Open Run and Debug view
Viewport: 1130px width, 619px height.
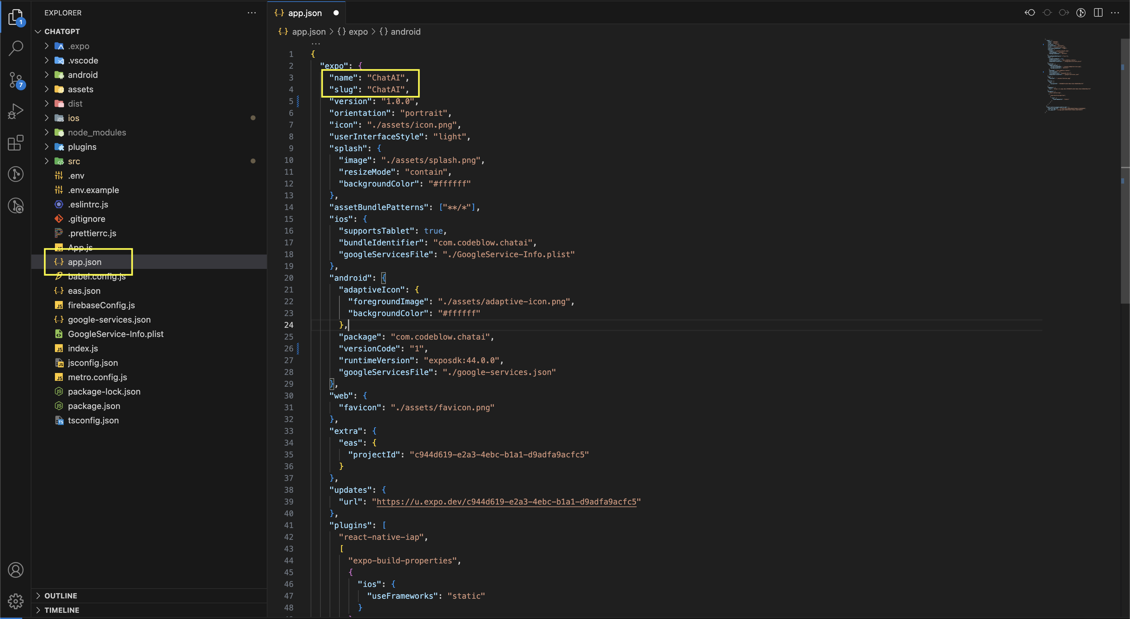click(x=16, y=112)
